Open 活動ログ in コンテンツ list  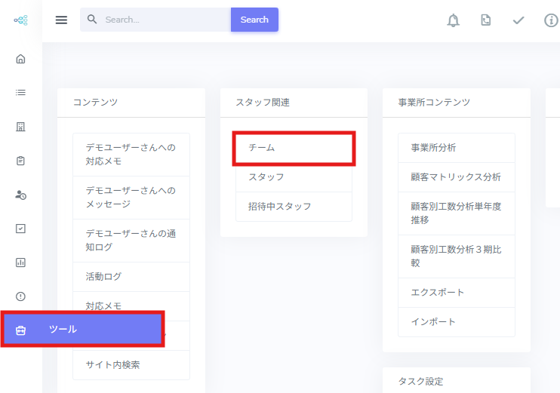click(131, 277)
